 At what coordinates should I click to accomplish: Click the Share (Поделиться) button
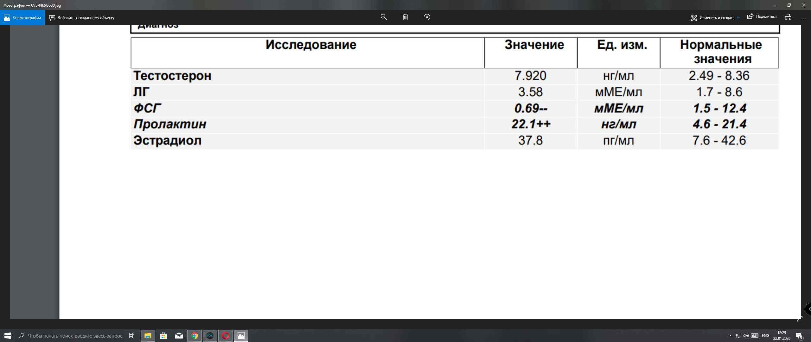point(762,17)
